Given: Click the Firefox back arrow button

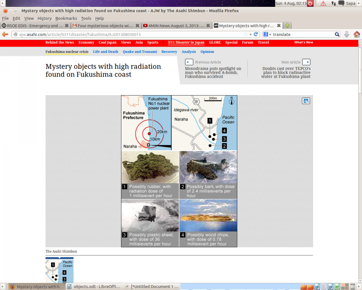Looking at the screenshot, I should click(5, 34).
